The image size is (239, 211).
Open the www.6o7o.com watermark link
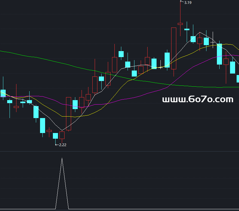pyautogui.click(x=197, y=100)
